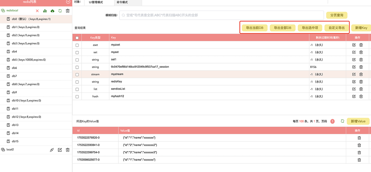
Task: Edit the session string key
Action: click(x=354, y=67)
